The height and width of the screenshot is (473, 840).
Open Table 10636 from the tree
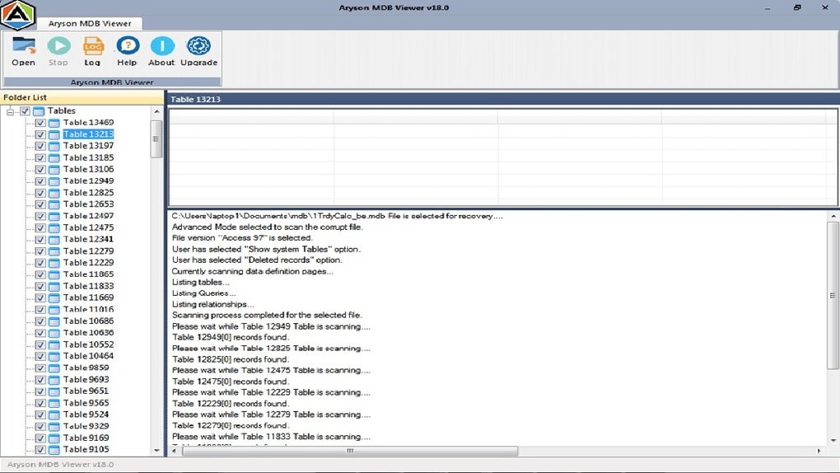point(88,332)
